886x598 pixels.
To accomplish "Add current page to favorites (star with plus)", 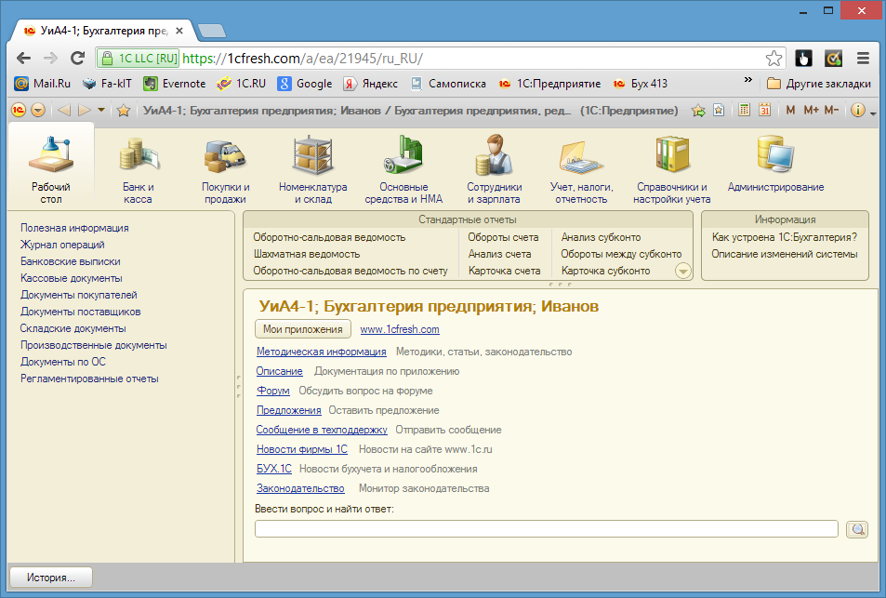I will [698, 111].
